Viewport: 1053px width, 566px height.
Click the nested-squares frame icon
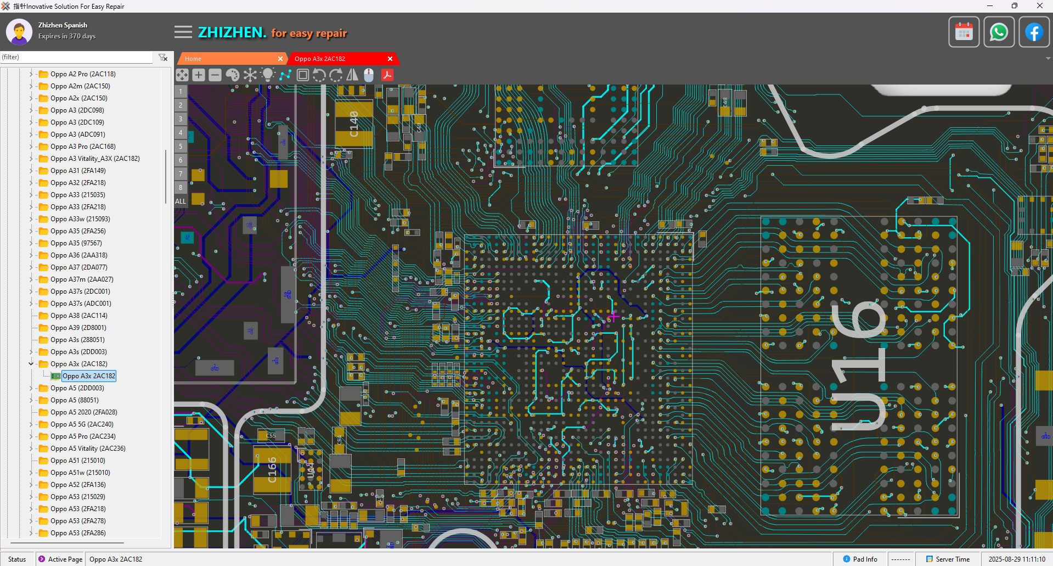click(302, 75)
